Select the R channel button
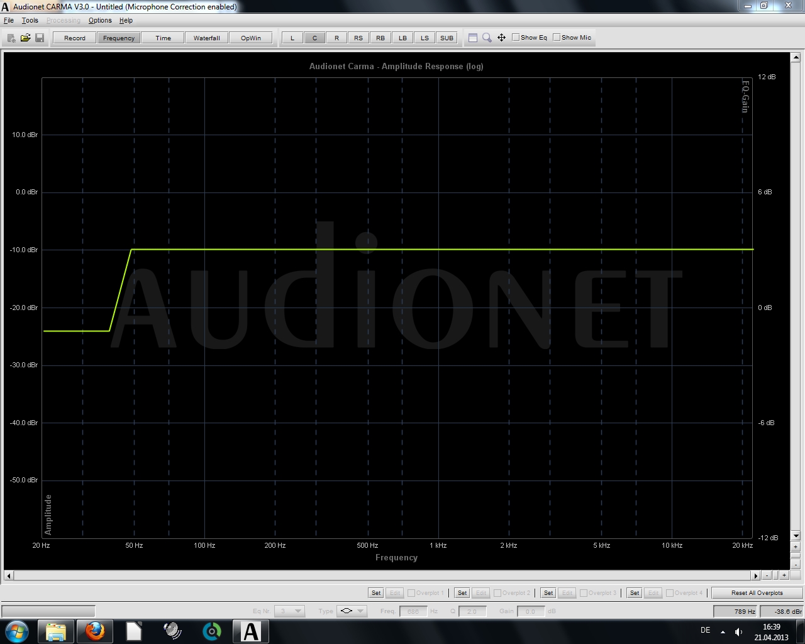This screenshot has height=644, width=805. click(x=336, y=38)
